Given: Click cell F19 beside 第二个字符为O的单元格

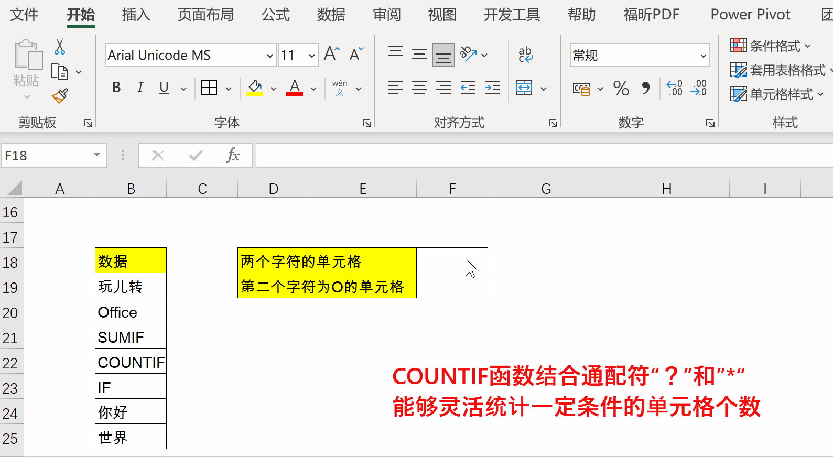Looking at the screenshot, I should click(452, 286).
